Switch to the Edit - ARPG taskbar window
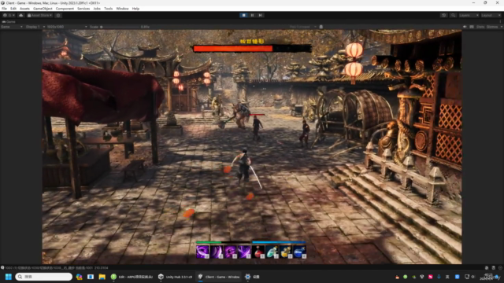Screen dimensions: 504x283 [x=132, y=277]
